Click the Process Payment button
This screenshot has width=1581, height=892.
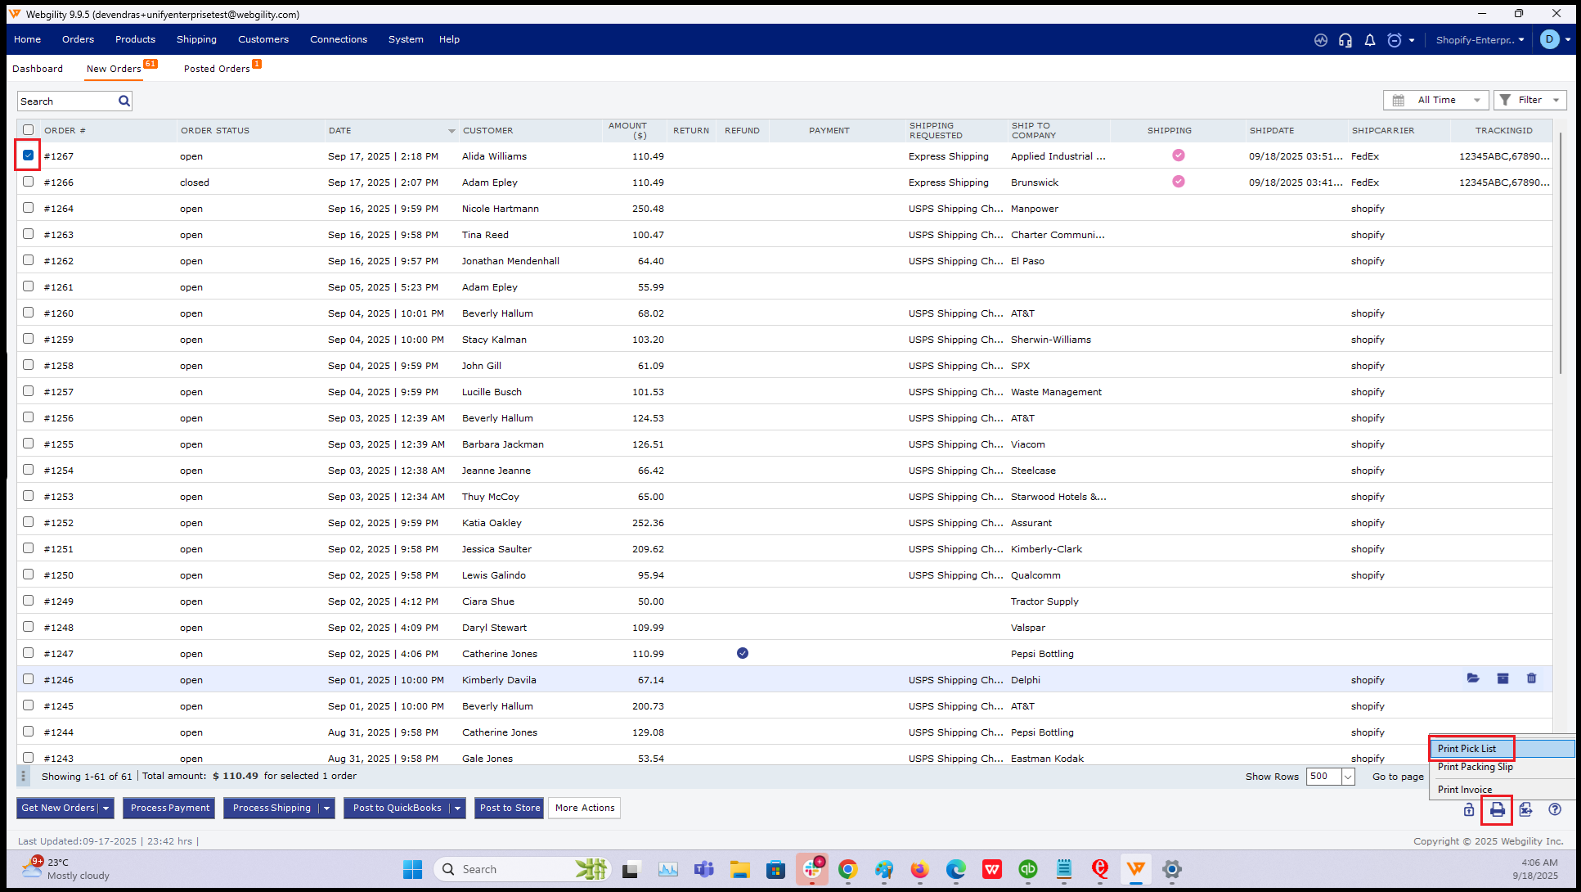pos(169,808)
